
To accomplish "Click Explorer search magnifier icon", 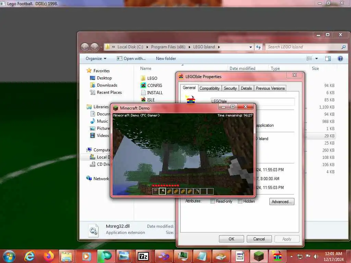I will tap(343, 47).
